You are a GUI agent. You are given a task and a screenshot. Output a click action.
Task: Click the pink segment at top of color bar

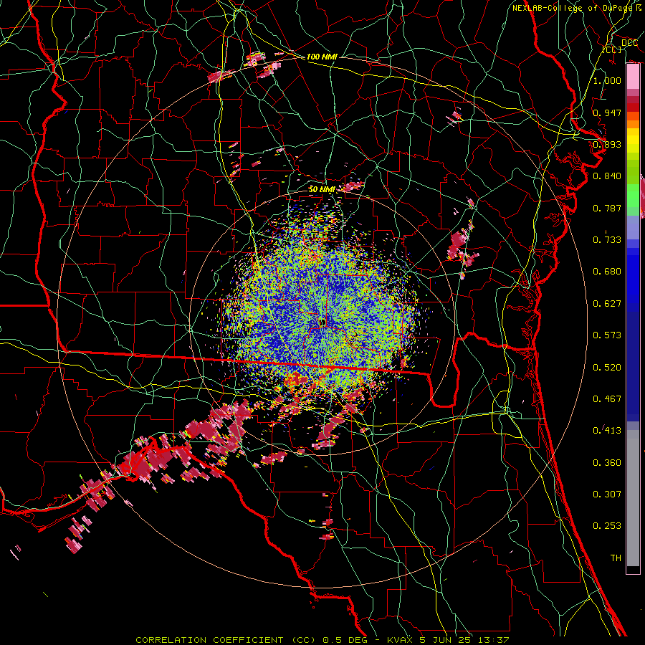633,77
